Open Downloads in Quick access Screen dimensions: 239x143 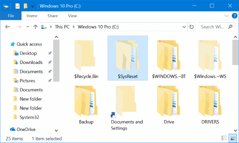click(28, 62)
